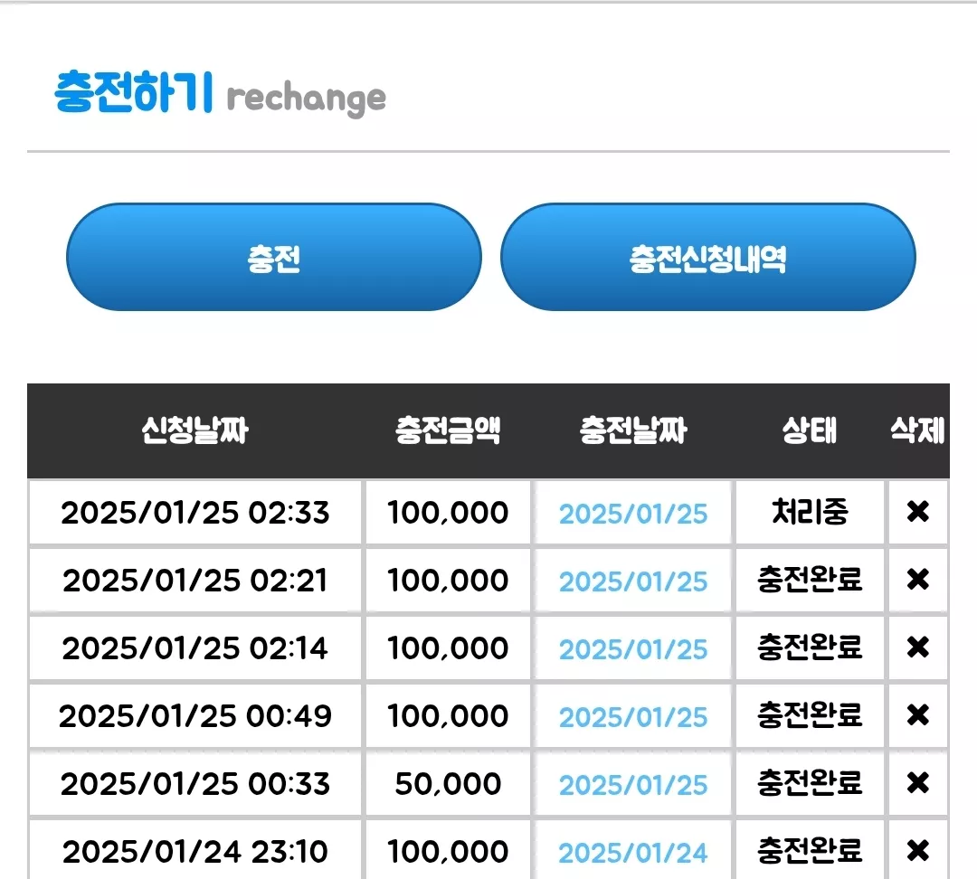Click 충전완료 status in the 02:21 row
Viewport: 977px width, 879px height.
pos(810,580)
